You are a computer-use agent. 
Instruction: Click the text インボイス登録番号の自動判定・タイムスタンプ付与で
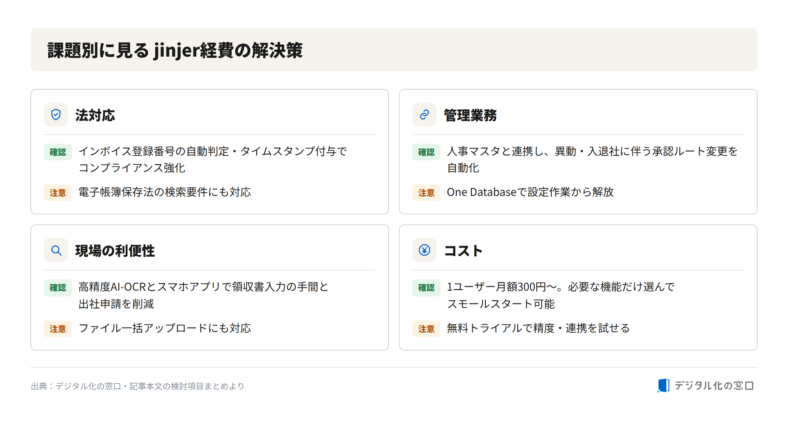coord(213,151)
